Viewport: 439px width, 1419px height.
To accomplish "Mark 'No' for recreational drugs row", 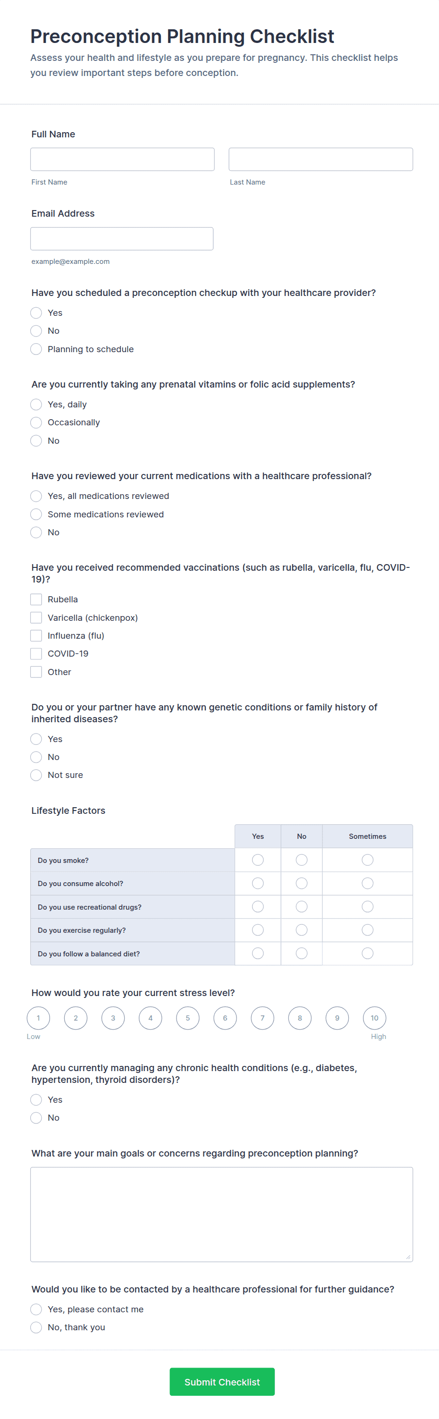I will click(301, 907).
